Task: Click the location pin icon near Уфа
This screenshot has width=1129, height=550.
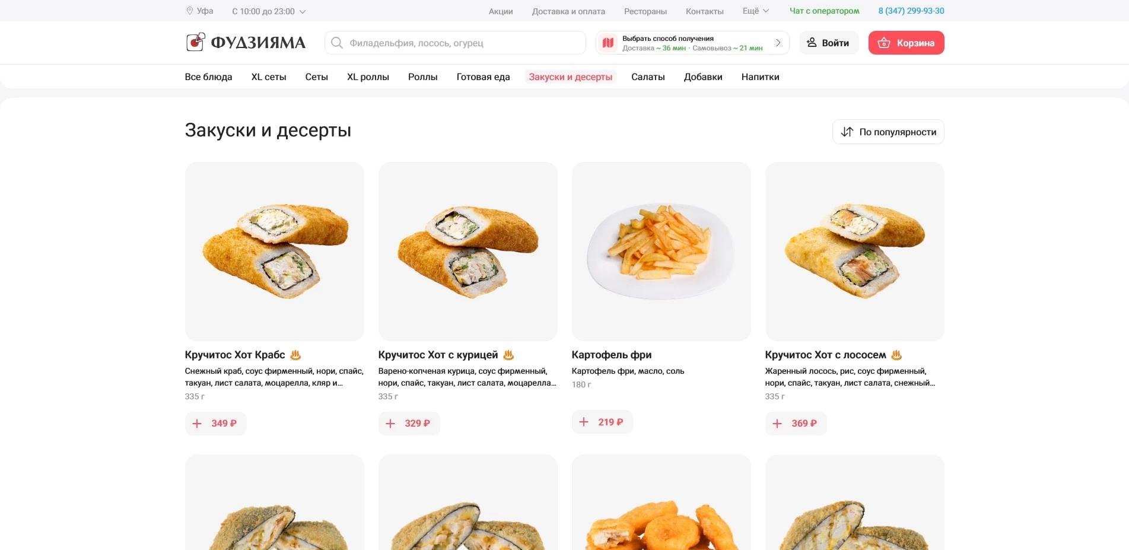Action: coord(190,10)
